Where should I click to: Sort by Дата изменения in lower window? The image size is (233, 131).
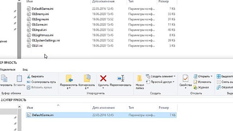click(x=103, y=108)
